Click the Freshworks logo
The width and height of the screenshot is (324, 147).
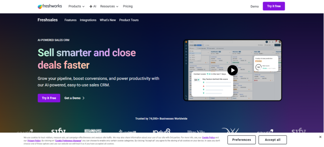point(50,7)
